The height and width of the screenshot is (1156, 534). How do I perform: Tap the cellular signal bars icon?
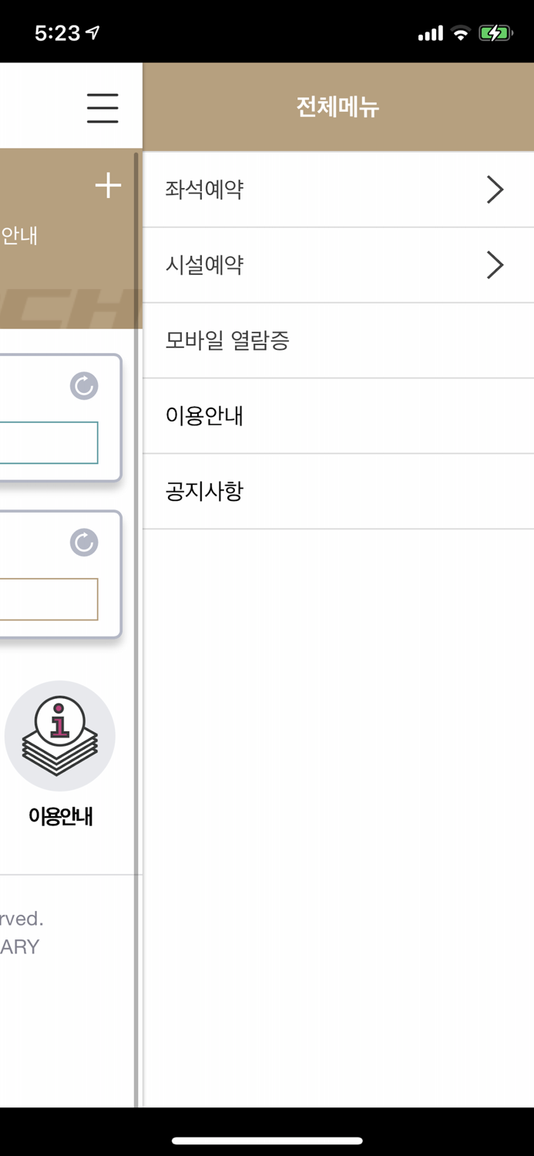click(x=428, y=32)
